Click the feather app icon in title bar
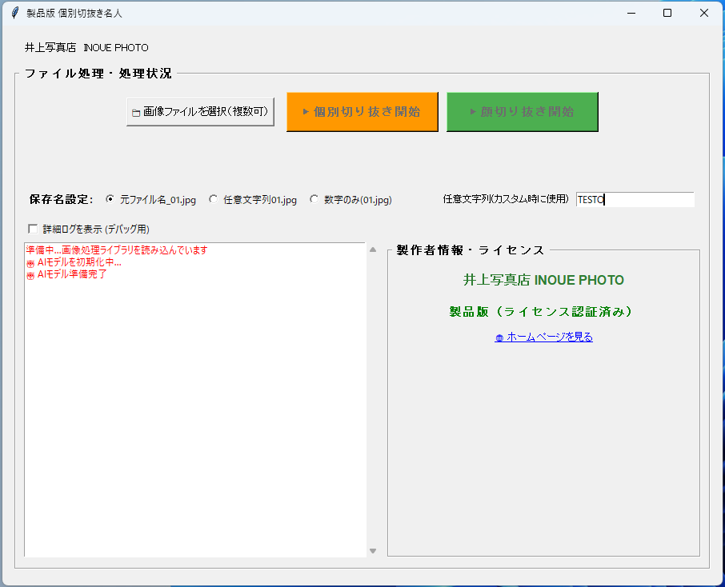 tap(15, 13)
